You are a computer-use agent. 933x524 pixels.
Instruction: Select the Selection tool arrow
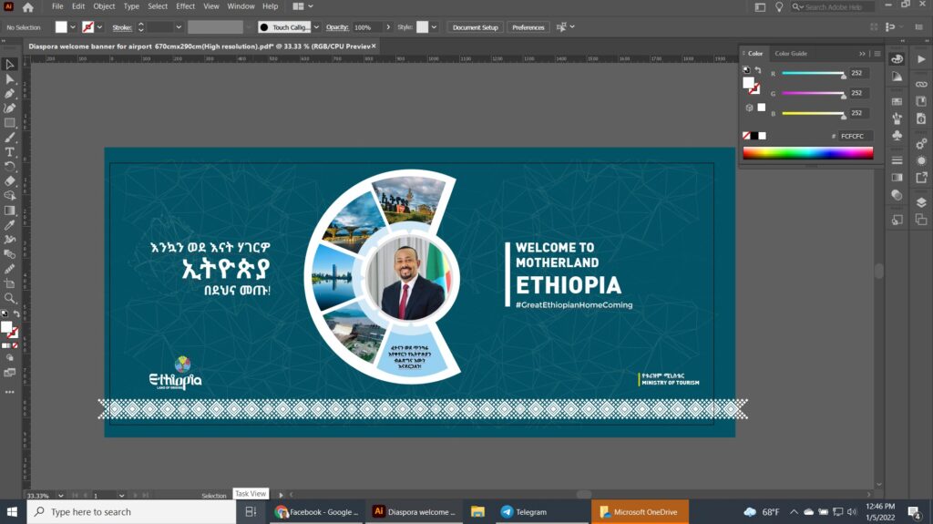point(9,65)
